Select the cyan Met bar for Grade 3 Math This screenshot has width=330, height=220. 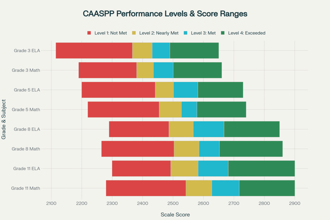click(163, 70)
